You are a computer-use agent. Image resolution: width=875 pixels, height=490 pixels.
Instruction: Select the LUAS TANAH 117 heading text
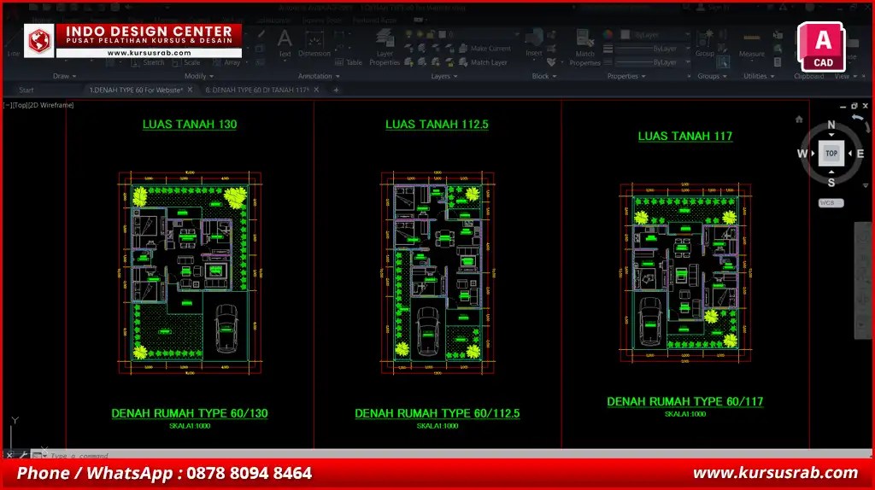tap(685, 136)
